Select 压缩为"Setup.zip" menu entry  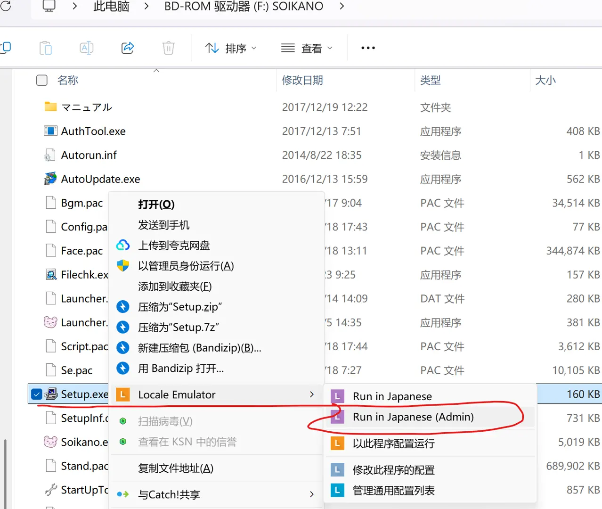click(217, 307)
